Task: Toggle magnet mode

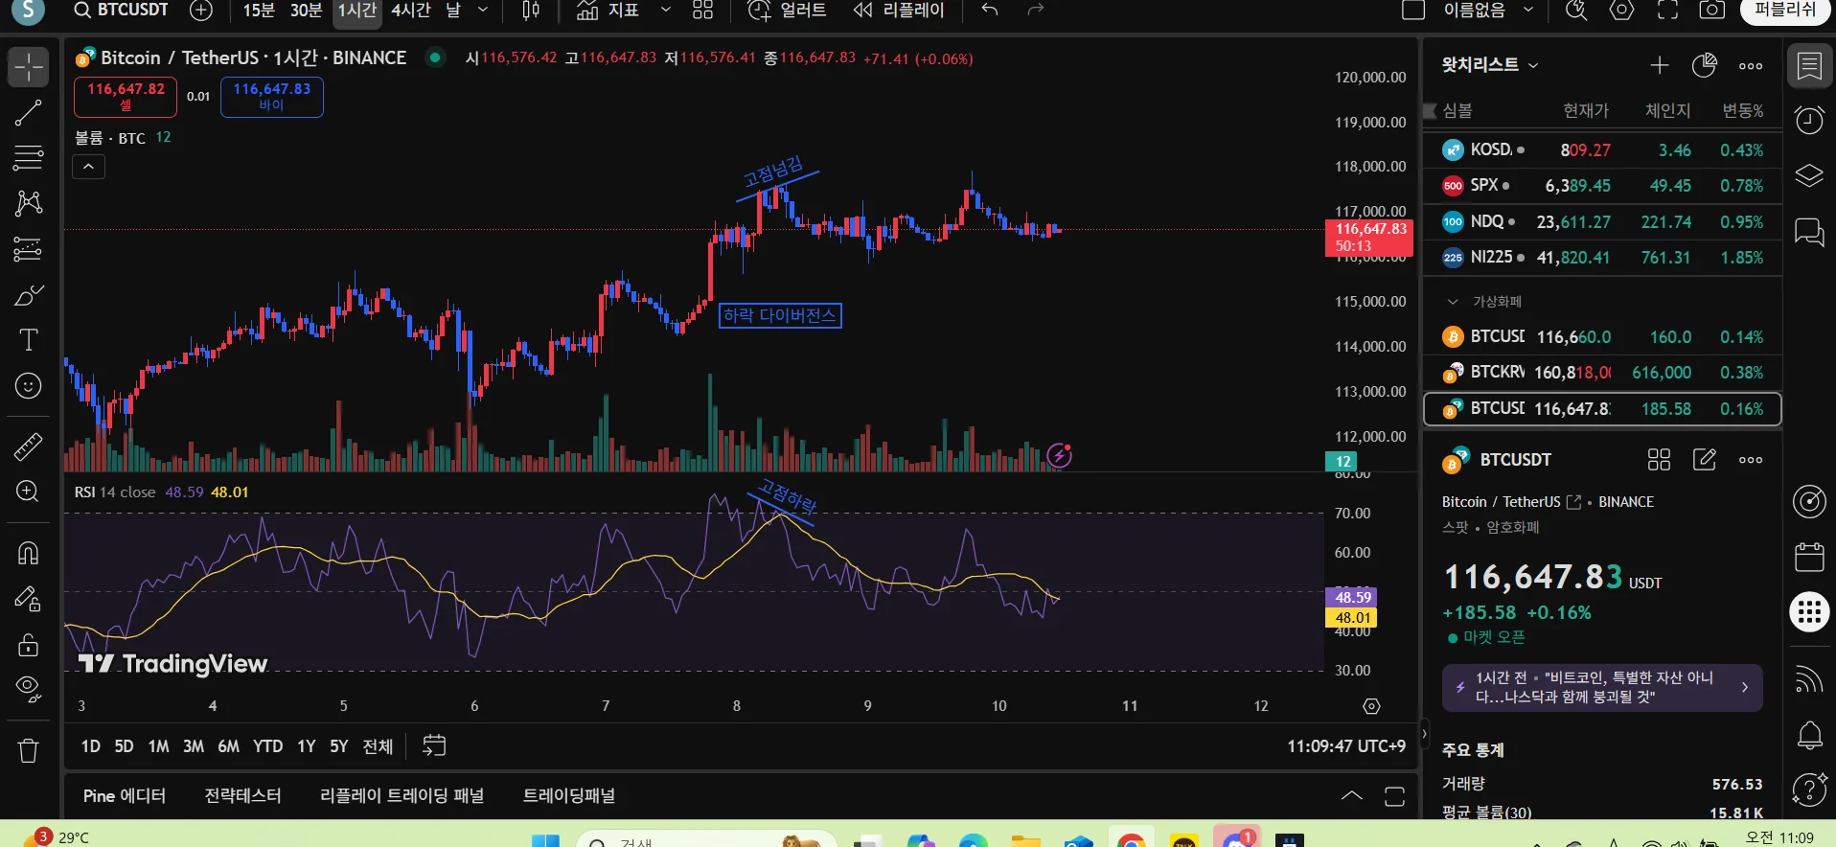Action: (x=28, y=553)
